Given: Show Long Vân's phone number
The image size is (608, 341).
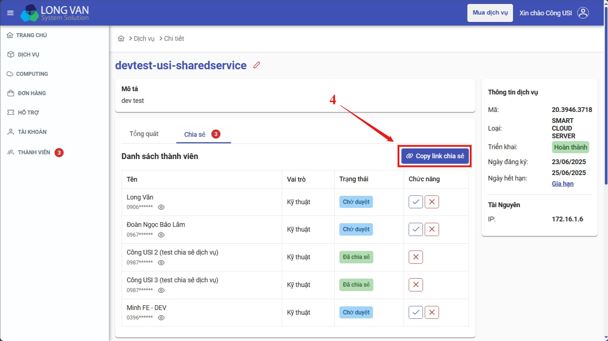Looking at the screenshot, I should click(161, 207).
